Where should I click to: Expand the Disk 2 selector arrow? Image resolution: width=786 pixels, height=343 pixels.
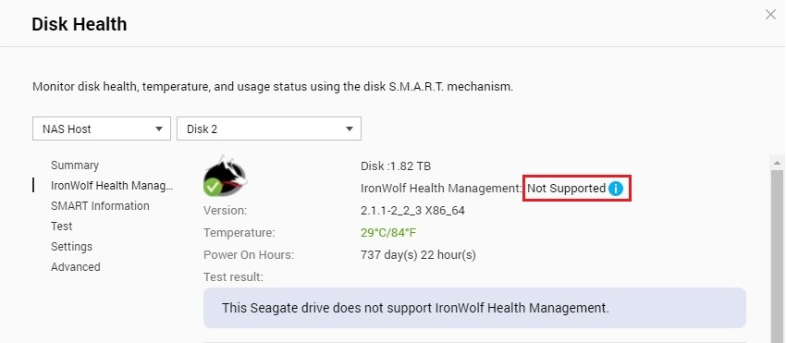tap(350, 129)
